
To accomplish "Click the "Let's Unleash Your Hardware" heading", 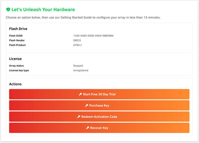I will coord(43,10).
